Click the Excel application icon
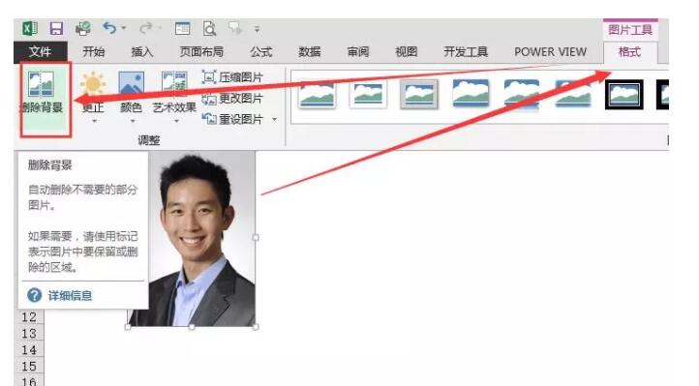The height and width of the screenshot is (386, 699). (x=30, y=29)
